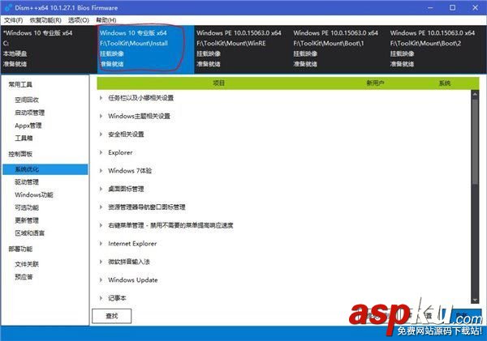The height and width of the screenshot is (341, 487).
Task: Click the 查找 button
Action: coord(112,316)
